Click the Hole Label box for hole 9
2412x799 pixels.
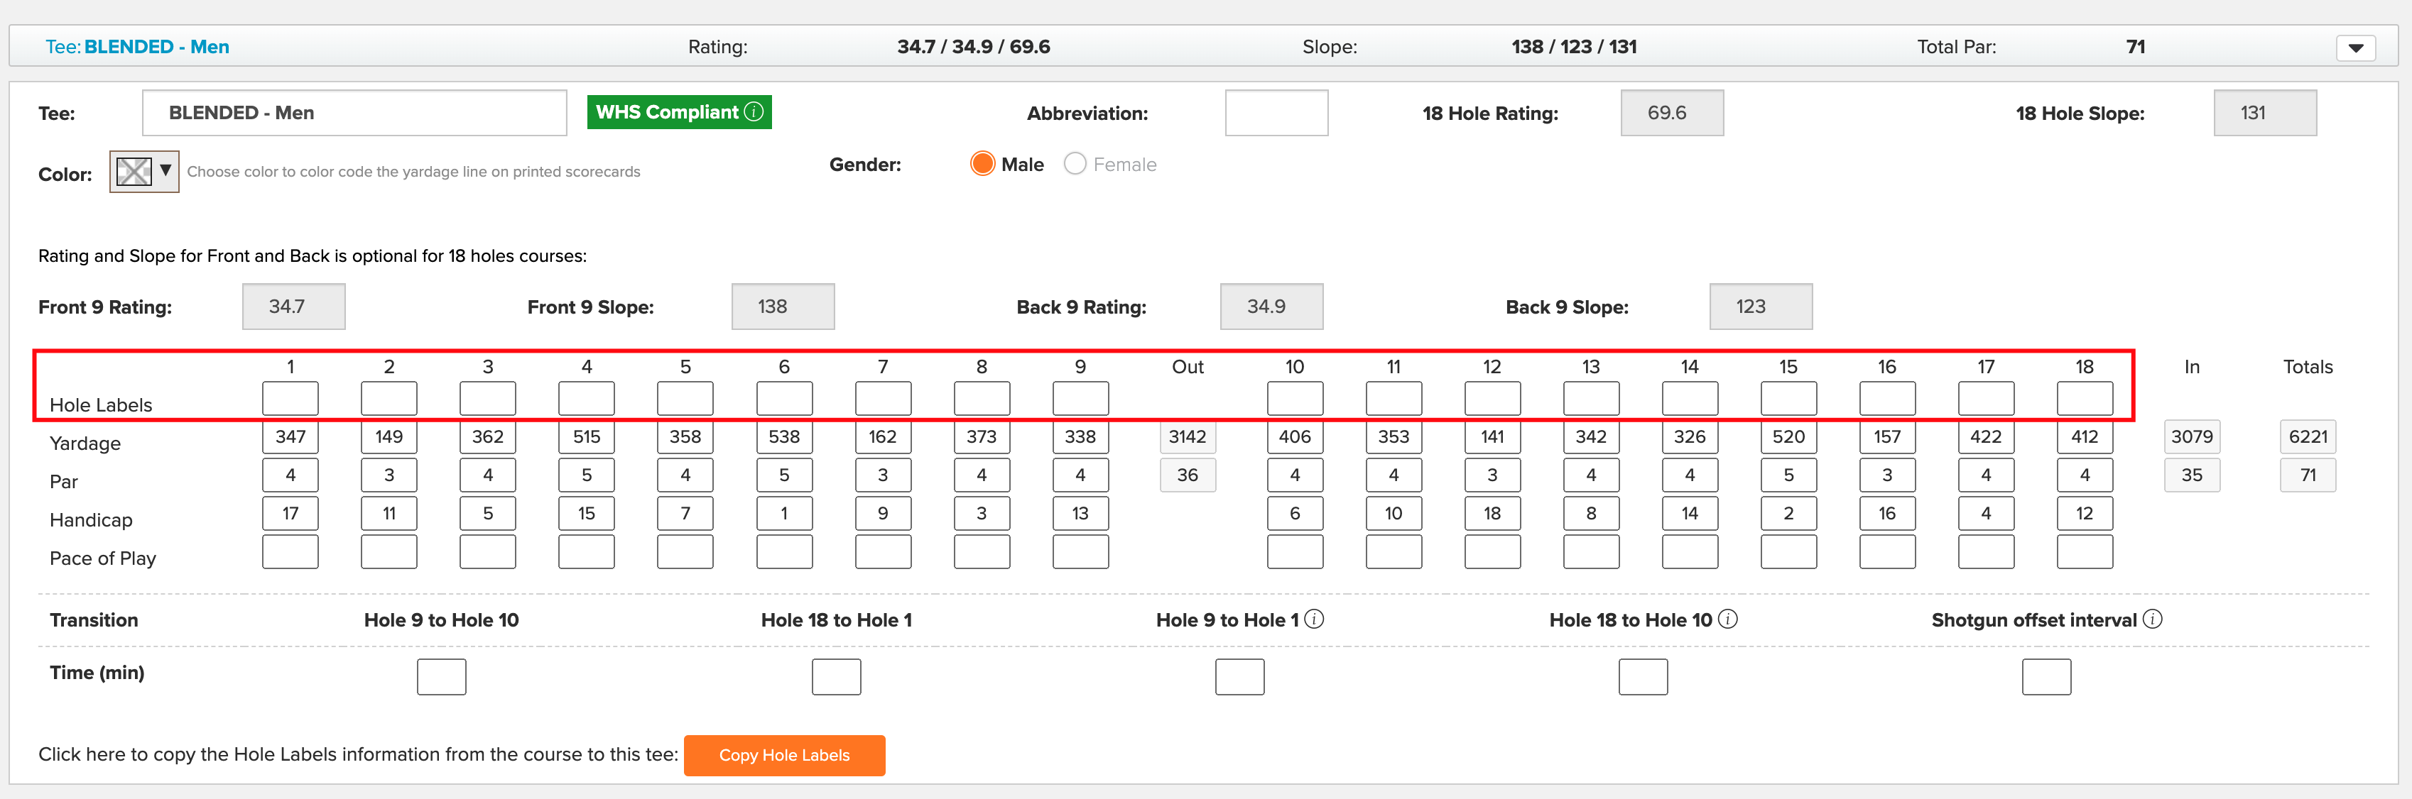1080,399
